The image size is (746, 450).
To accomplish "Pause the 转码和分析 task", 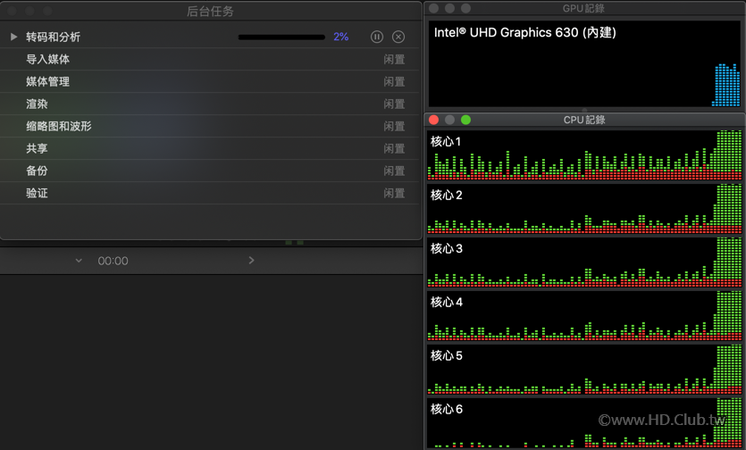I will (377, 37).
